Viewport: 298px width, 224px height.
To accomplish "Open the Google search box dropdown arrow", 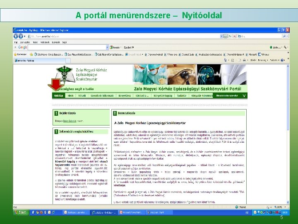I will coord(107,47).
